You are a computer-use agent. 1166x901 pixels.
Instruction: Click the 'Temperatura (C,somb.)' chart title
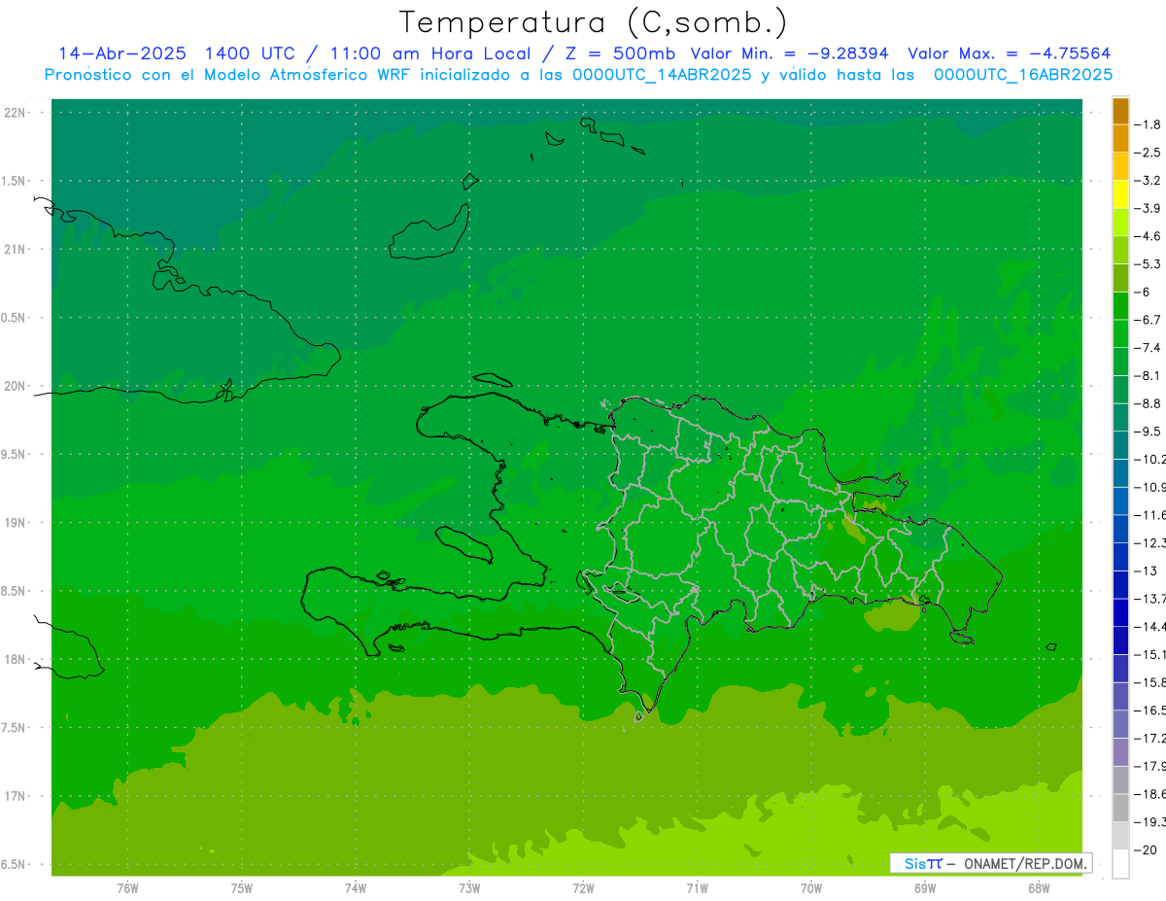(593, 23)
